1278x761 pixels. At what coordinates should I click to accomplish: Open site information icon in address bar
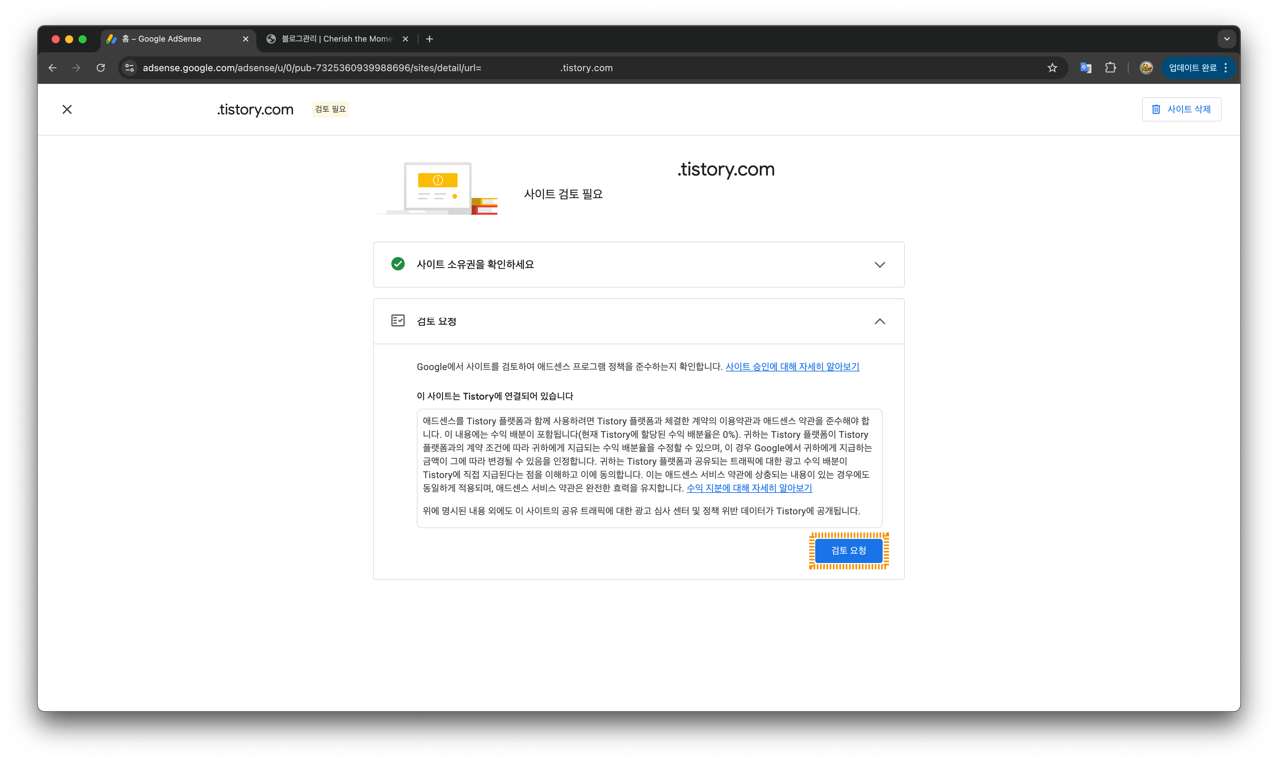(x=130, y=68)
